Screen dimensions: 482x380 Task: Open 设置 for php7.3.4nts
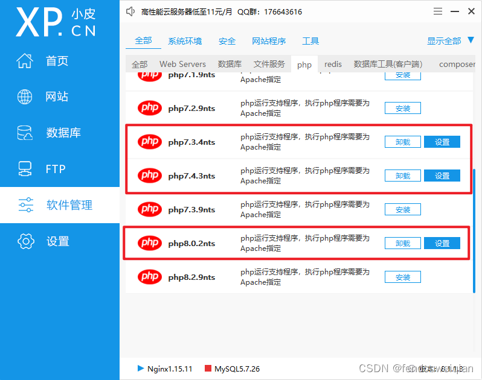click(442, 142)
